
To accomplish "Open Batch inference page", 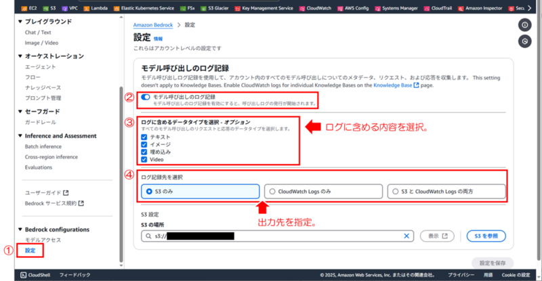I will click(x=43, y=146).
